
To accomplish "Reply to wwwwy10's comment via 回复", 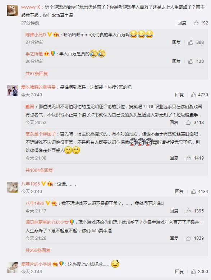I will (x=182, y=23).
